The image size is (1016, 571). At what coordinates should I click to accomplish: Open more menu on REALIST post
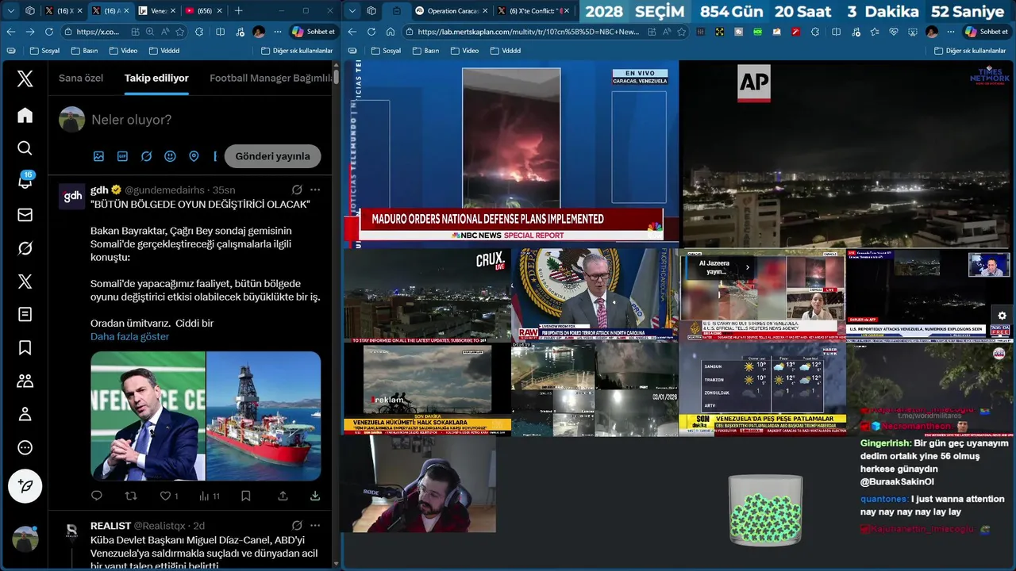point(315,525)
